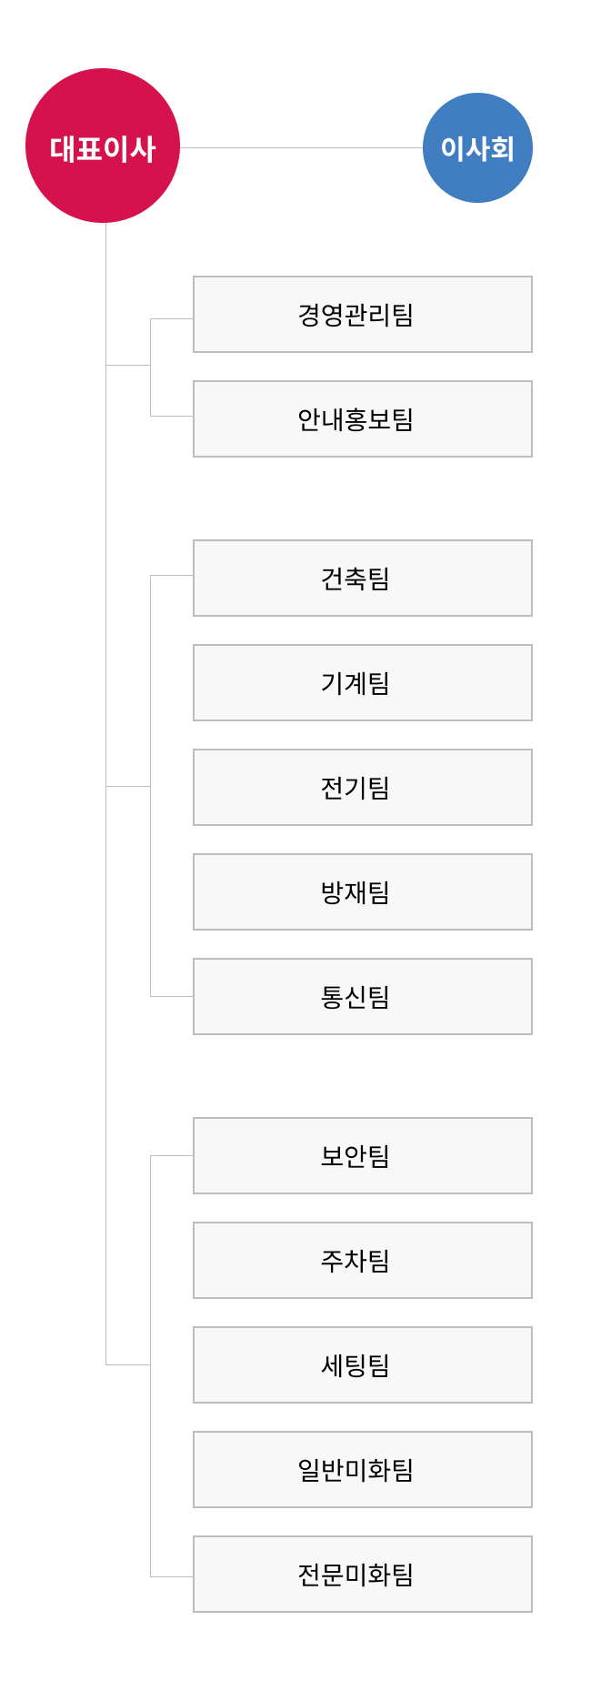The height and width of the screenshot is (1681, 591).
Task: Click the 기계팀 box
Action: (x=363, y=683)
